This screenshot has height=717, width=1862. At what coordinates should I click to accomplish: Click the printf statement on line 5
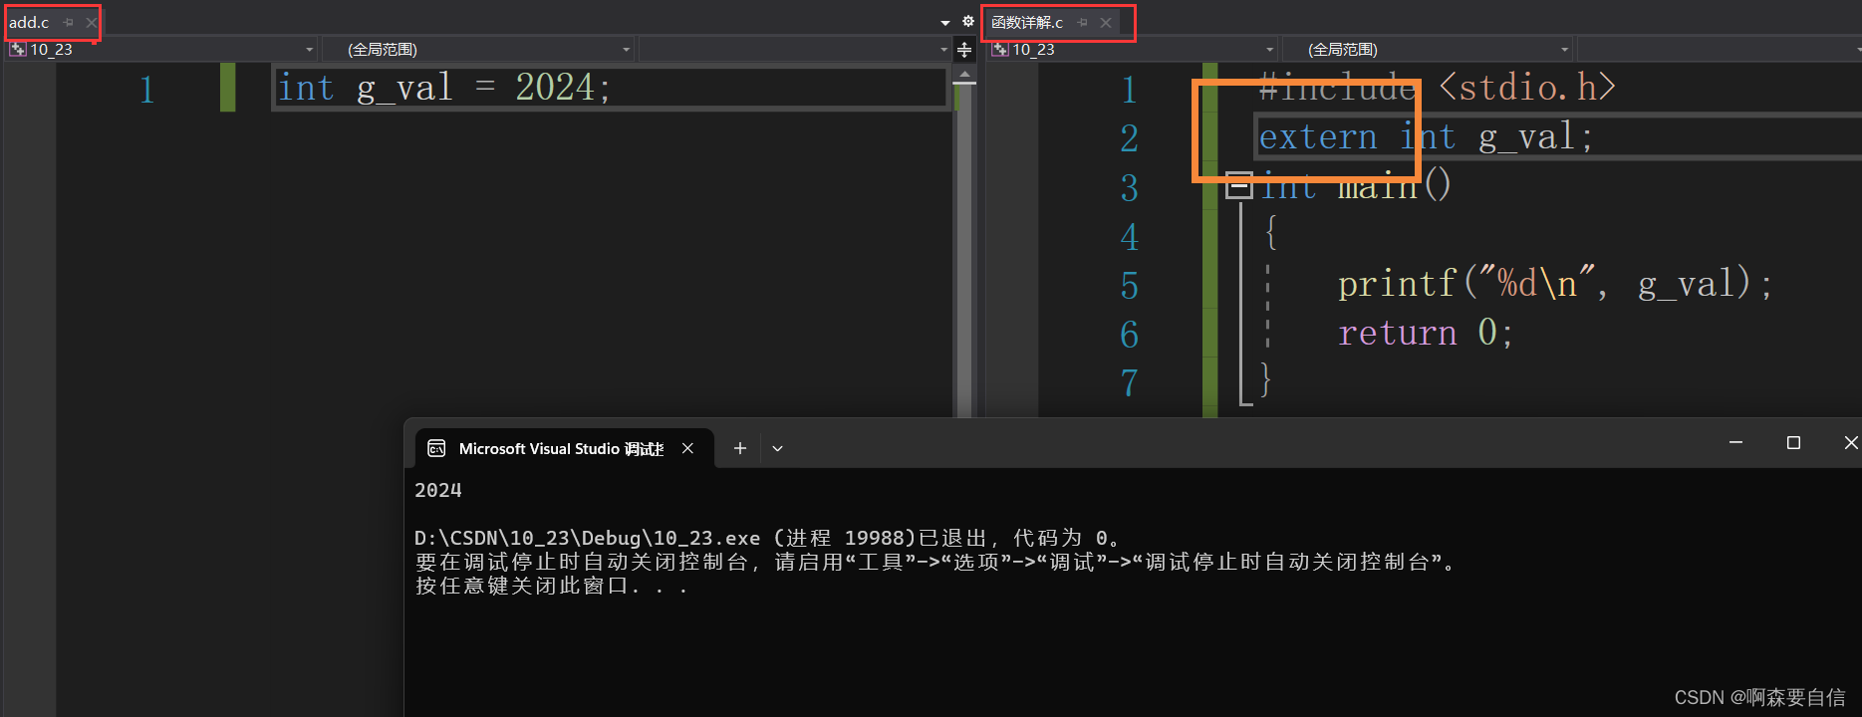pyautogui.click(x=1555, y=284)
